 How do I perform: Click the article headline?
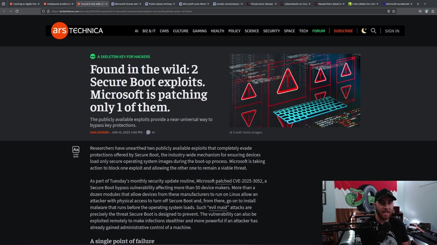(x=149, y=88)
